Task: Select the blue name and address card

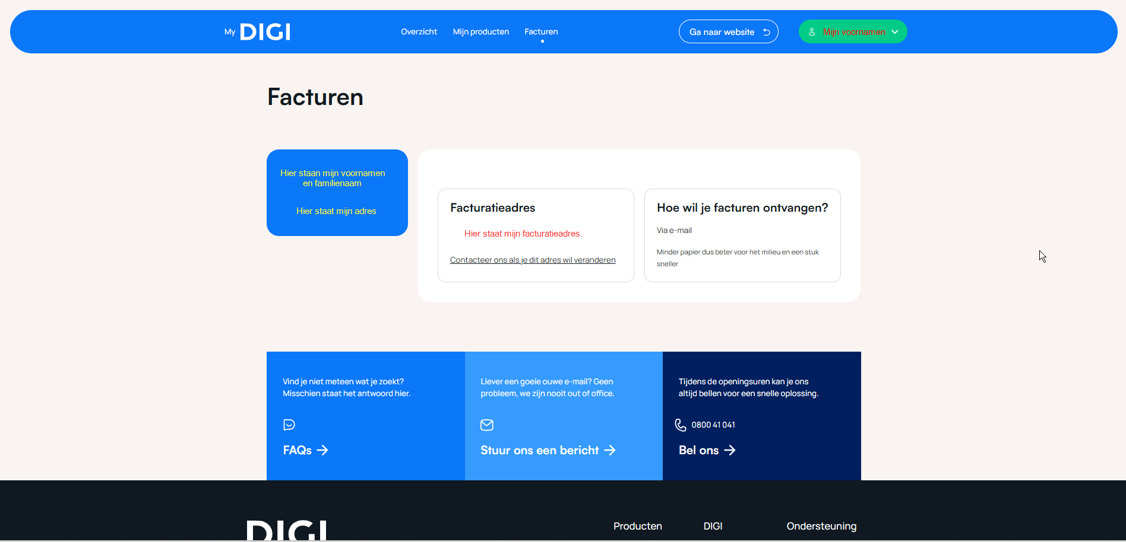Action: tap(337, 193)
